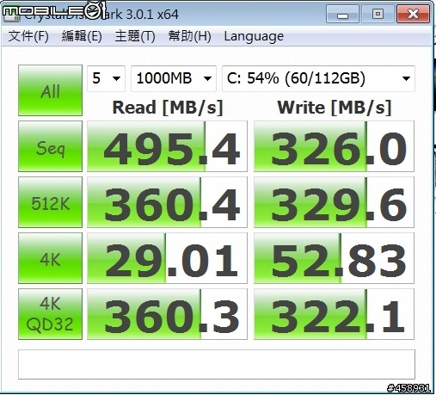436x395 pixels.
Task: Open the 編輯(E) menu
Action: click(x=82, y=36)
